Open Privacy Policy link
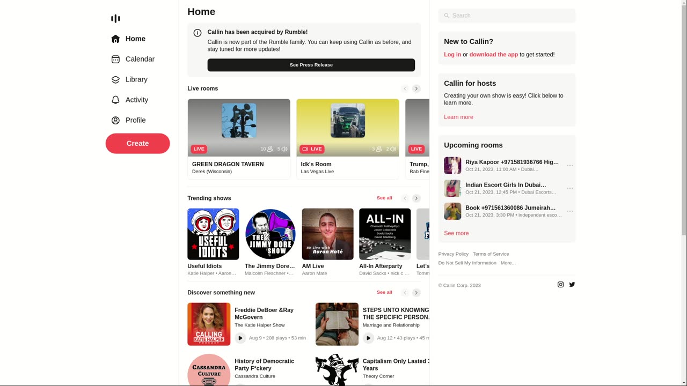This screenshot has height=386, width=687. [454, 254]
